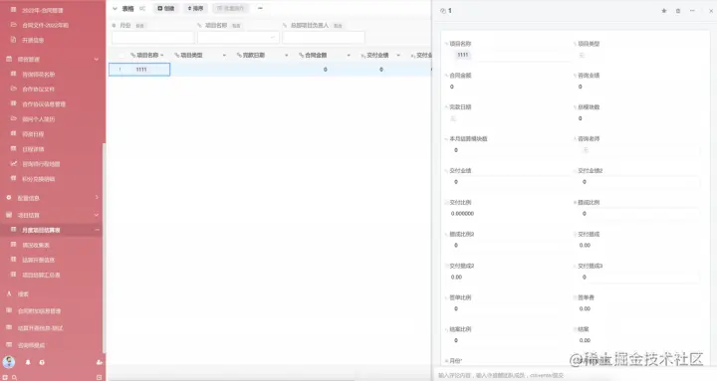Click the search magnifier at sidebar bottom
Image resolution: width=717 pixels, height=381 pixels.
[15, 377]
